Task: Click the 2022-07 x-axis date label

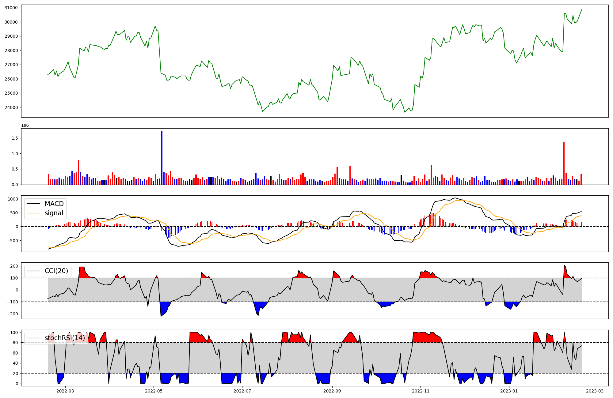Action: tap(242, 391)
